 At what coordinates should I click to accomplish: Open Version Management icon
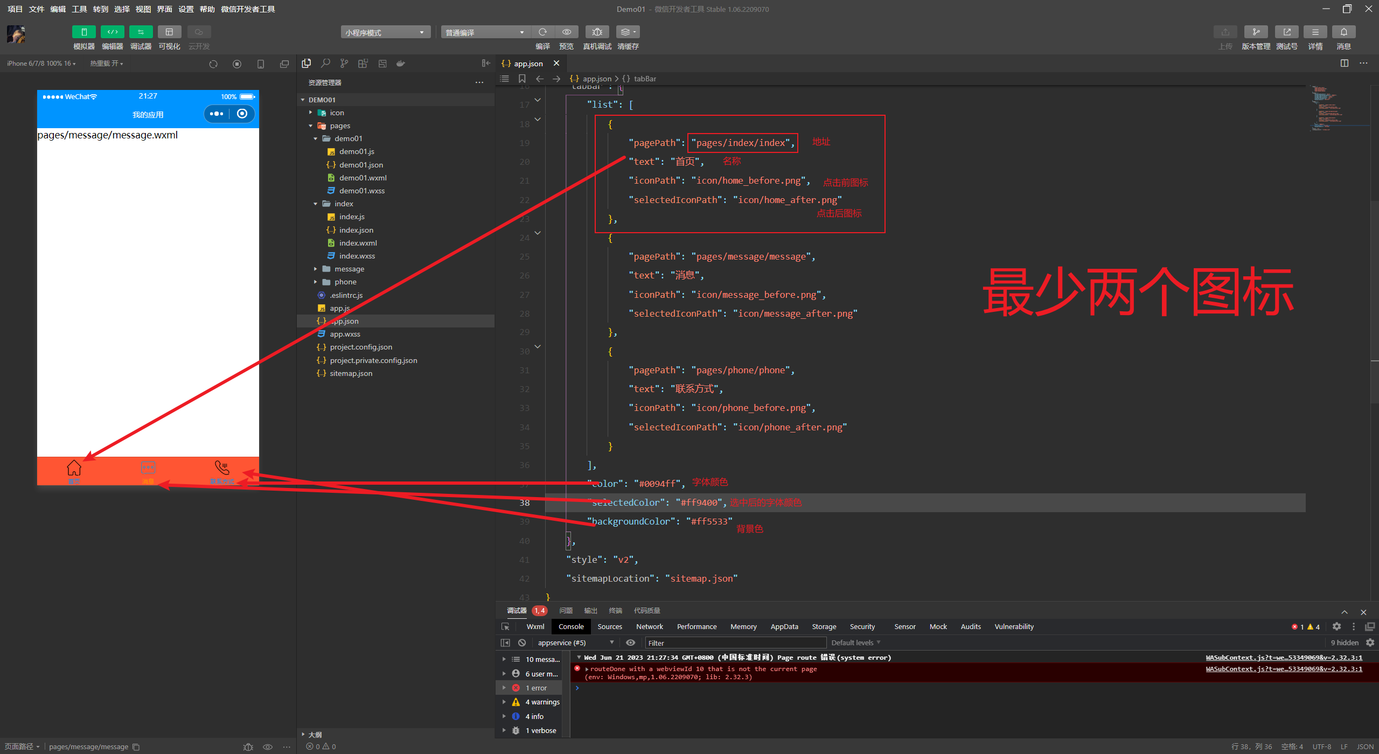[x=1256, y=32]
